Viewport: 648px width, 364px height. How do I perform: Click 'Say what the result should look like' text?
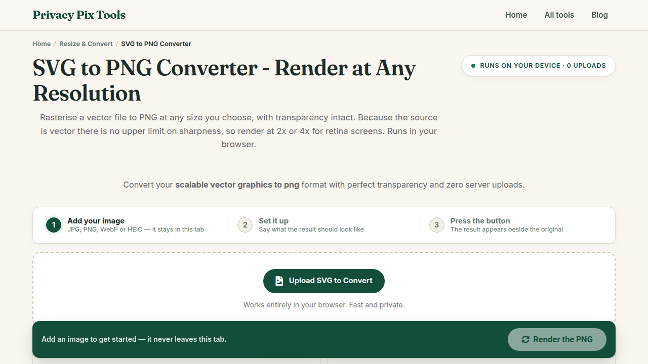(x=311, y=230)
